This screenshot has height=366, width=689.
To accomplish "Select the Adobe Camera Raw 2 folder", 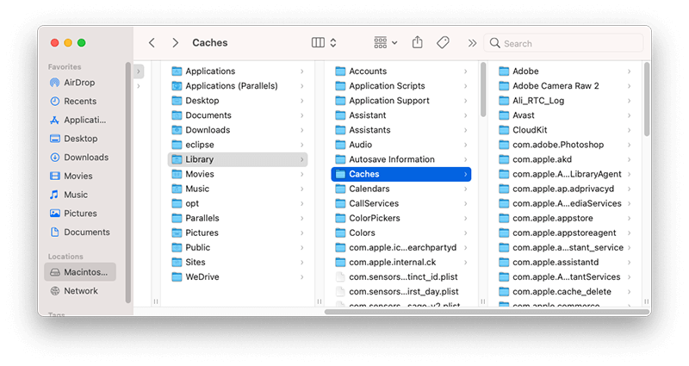I will pos(565,85).
